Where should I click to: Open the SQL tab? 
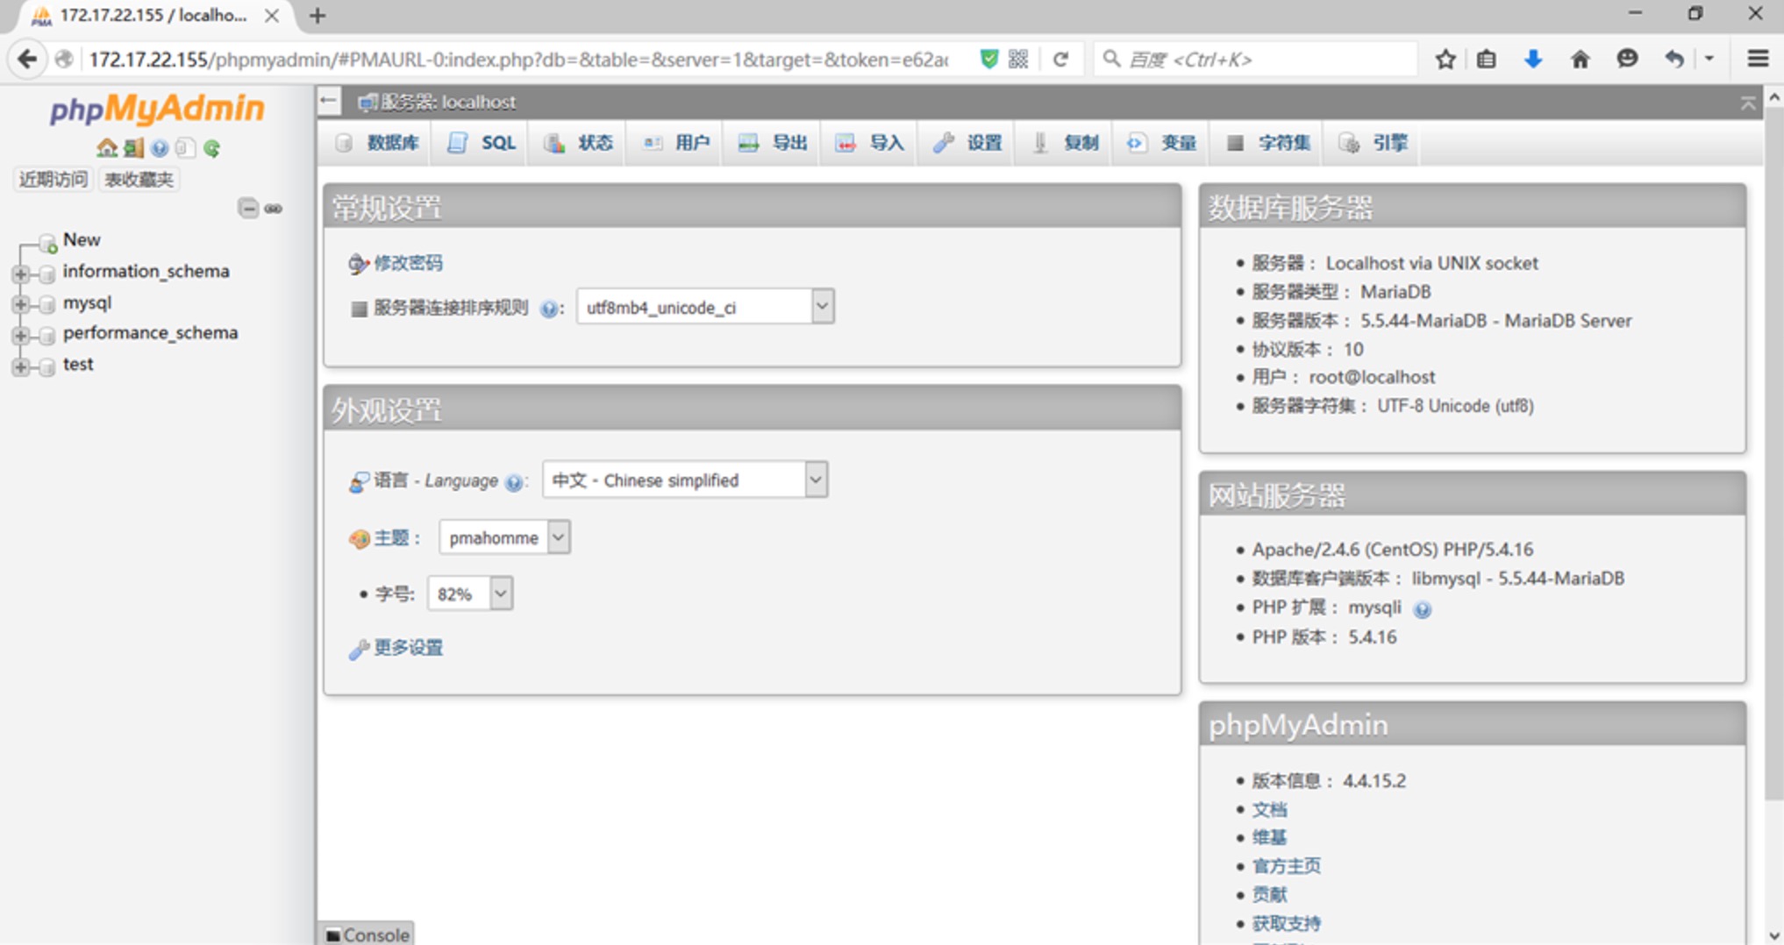(x=482, y=143)
